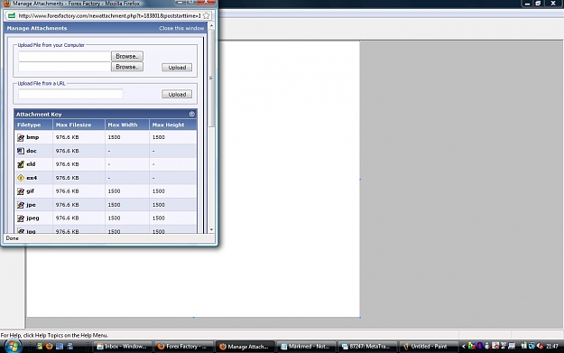The width and height of the screenshot is (564, 353).
Task: Switch to Untitled - Paint taskbar button
Action: pos(430,346)
